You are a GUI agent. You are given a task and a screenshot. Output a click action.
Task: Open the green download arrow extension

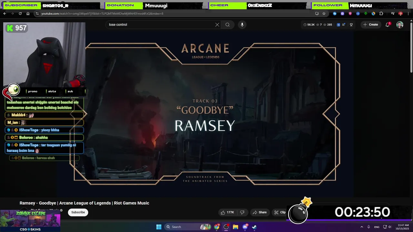(366, 14)
